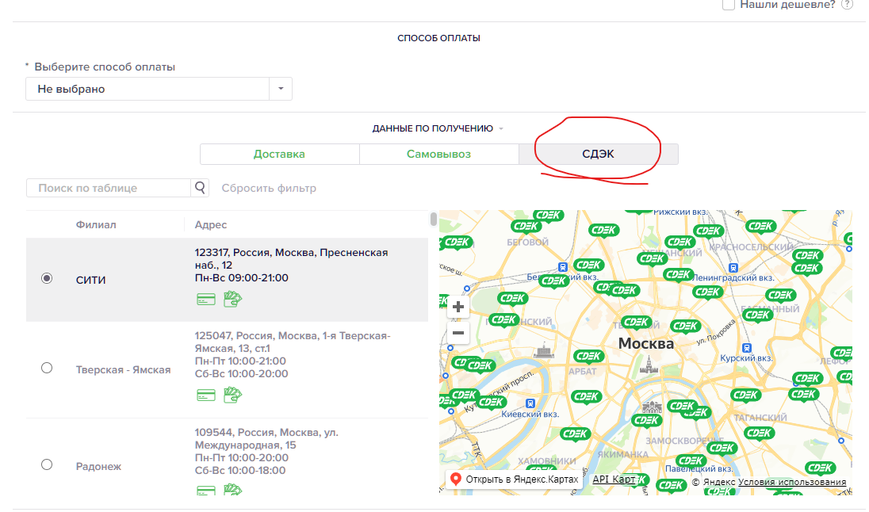
Task: Click the Киевский вокзал station icon
Action: [x=530, y=403]
